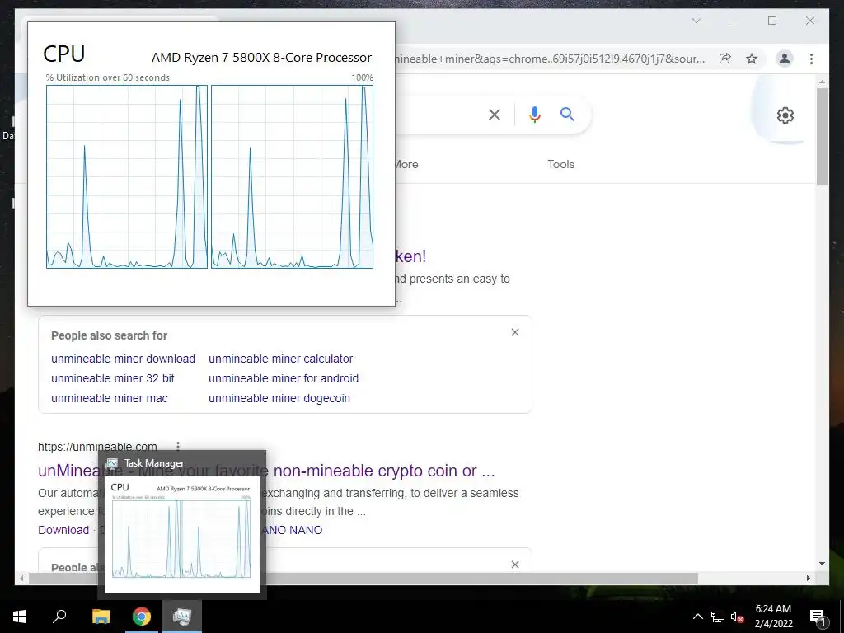Click the left CPU utilization graph
The image size is (844, 633).
126,176
